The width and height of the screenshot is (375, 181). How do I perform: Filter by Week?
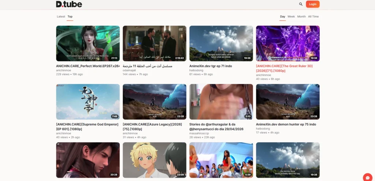tap(291, 17)
